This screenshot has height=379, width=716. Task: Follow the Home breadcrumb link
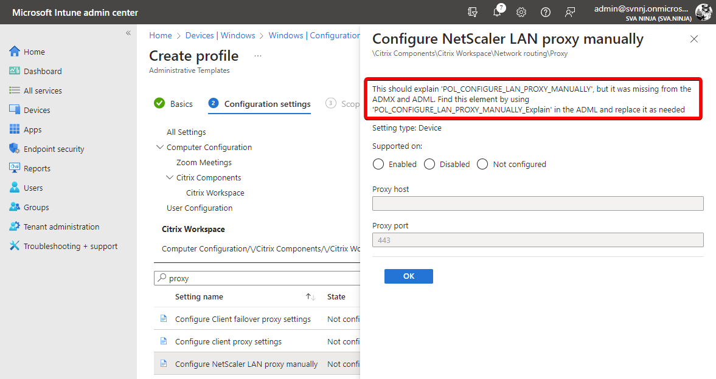160,35
